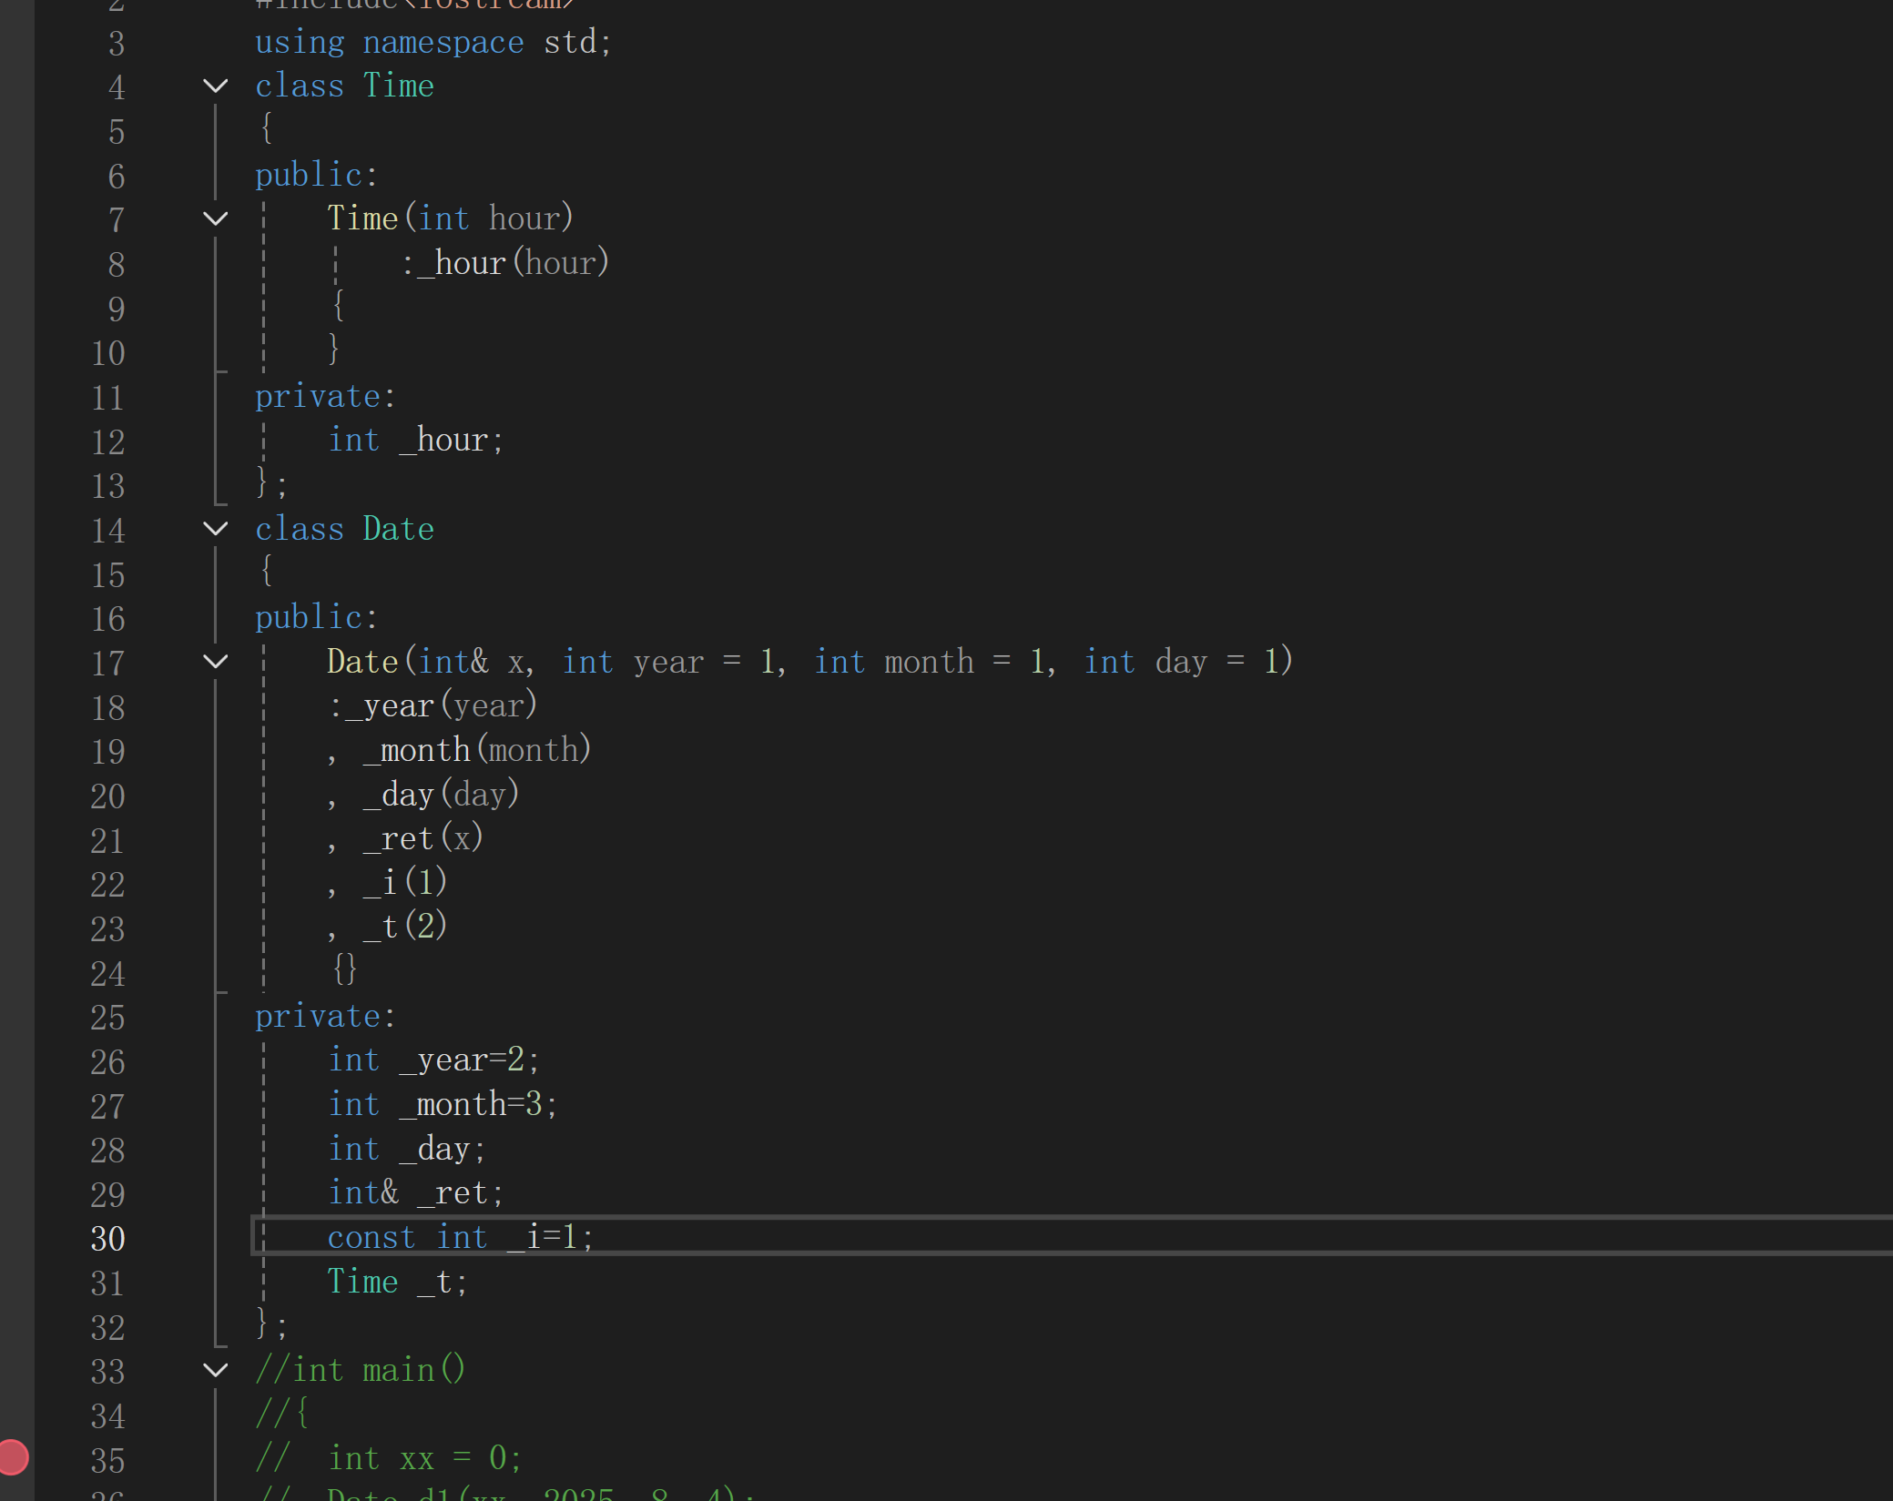Click the class name 'Time' on line 4
1893x1501 pixels.
(399, 86)
